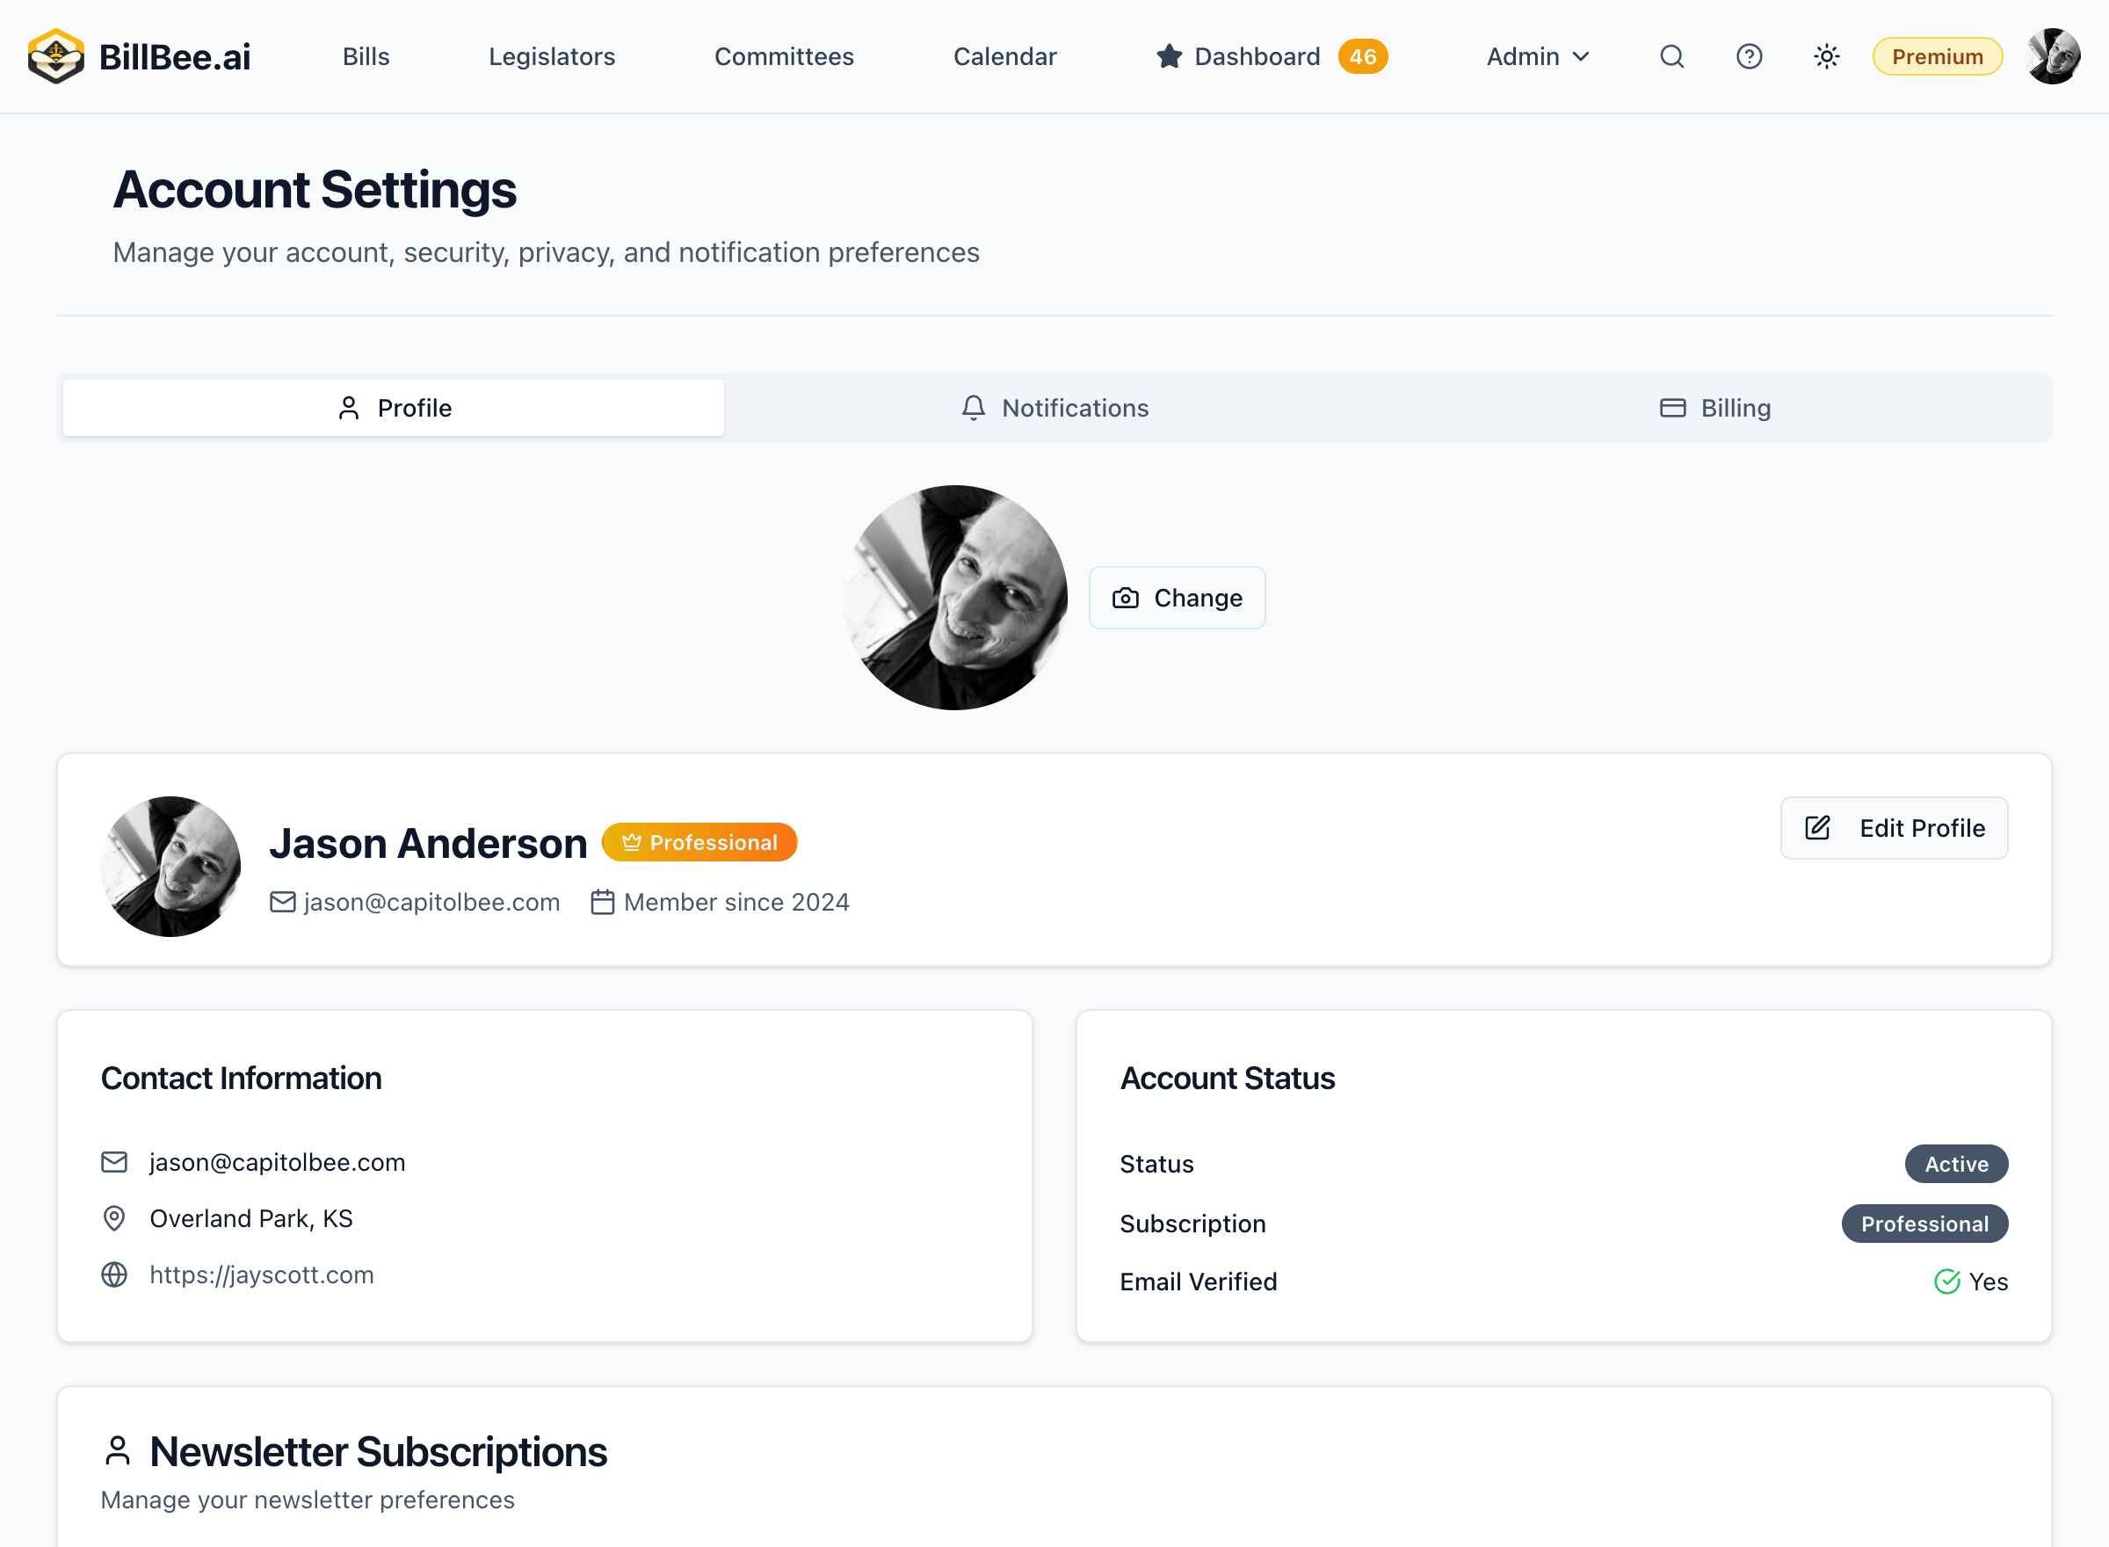Open the Bills menu item
The height and width of the screenshot is (1547, 2109).
[x=365, y=56]
